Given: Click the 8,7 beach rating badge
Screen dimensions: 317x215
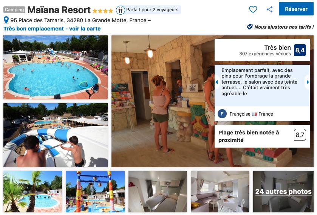Looking at the screenshot, I should (x=300, y=135).
